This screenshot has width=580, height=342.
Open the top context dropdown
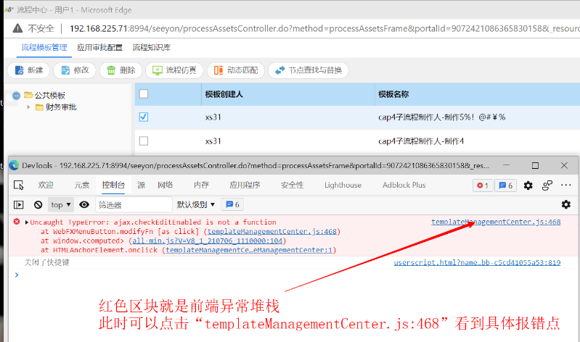61,204
